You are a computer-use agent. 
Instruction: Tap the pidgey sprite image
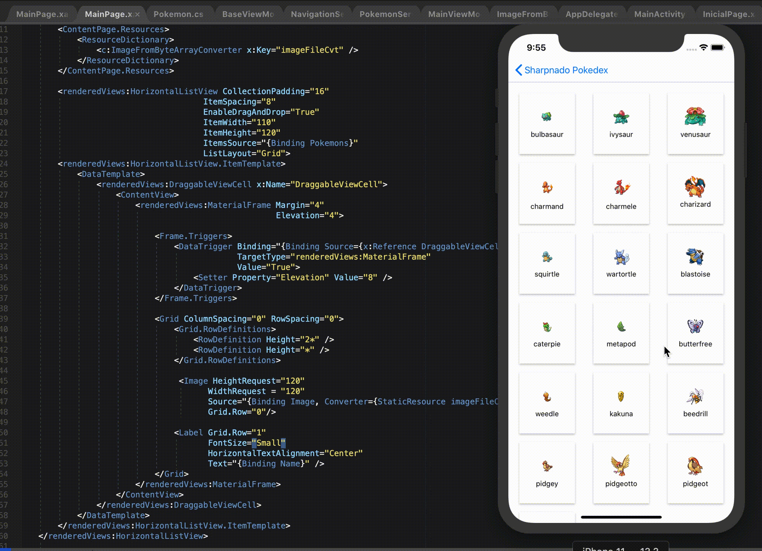[547, 466]
